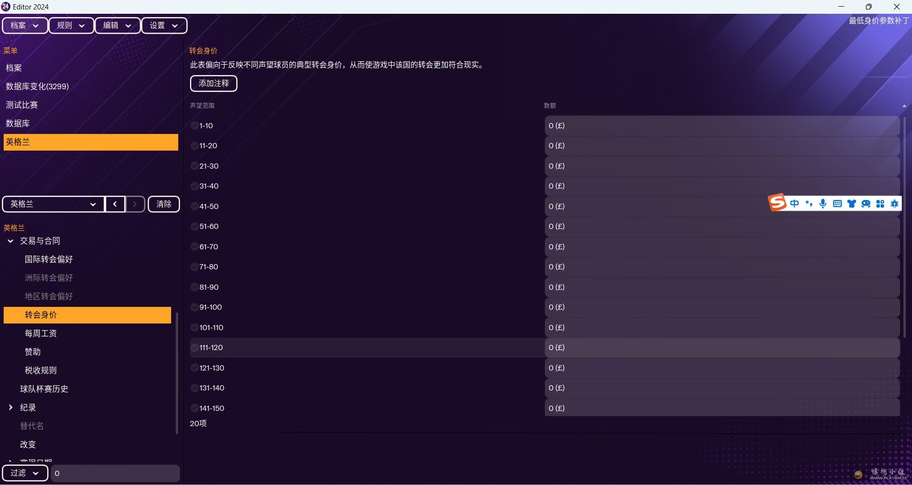
Task: Click the table's vertical scrollbar
Action: pyautogui.click(x=904, y=227)
